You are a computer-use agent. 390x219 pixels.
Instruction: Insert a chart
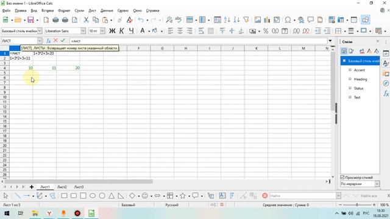[267, 20]
